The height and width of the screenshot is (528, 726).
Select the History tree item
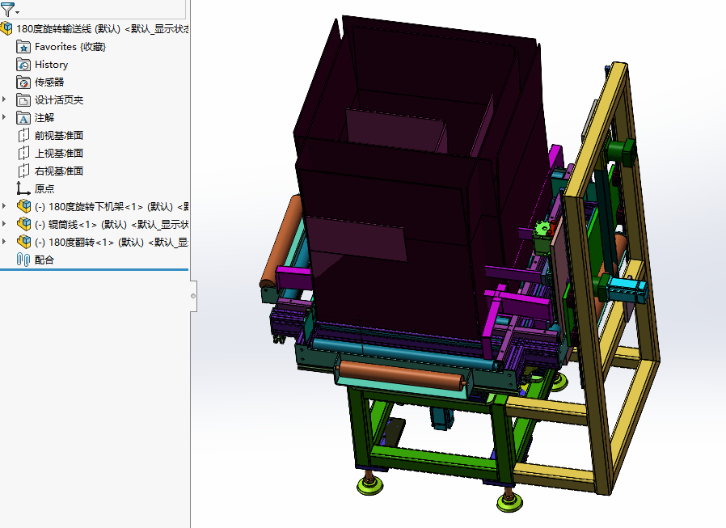52,65
